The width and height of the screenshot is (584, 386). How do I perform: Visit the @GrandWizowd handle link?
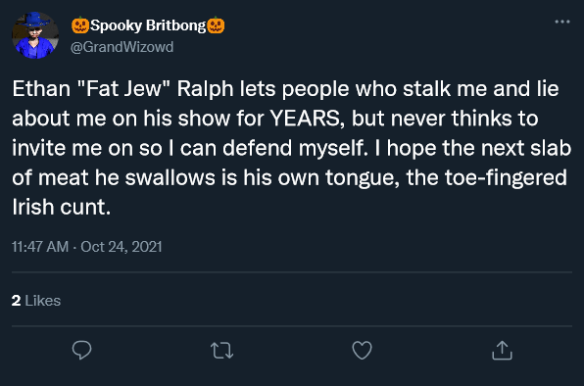click(122, 47)
